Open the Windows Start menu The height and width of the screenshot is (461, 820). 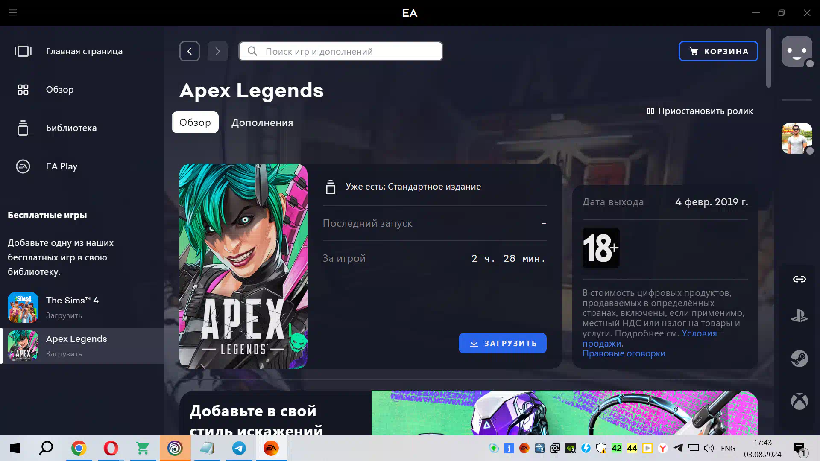(15, 448)
